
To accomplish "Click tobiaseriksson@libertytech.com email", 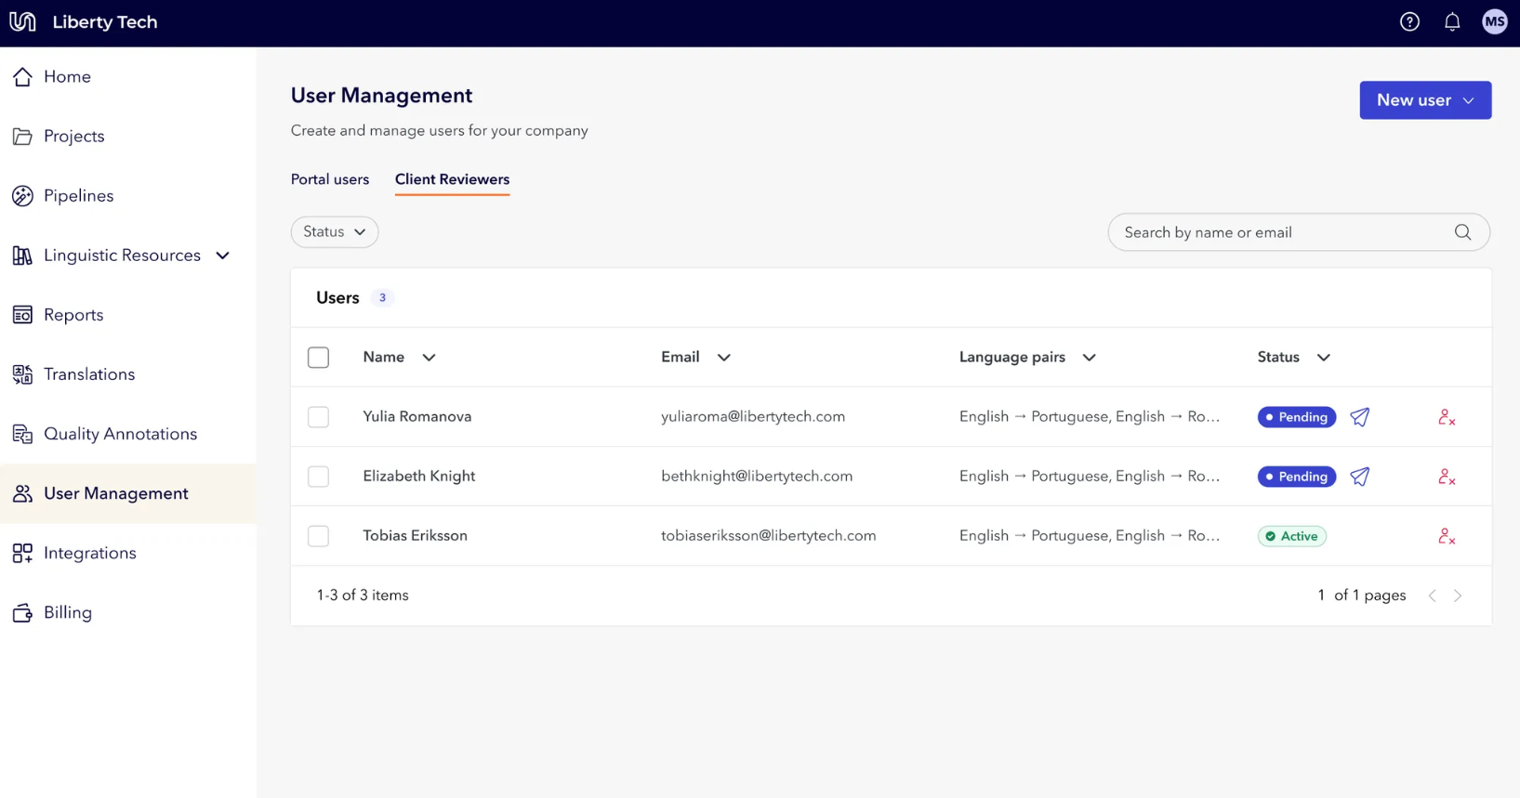I will point(769,535).
